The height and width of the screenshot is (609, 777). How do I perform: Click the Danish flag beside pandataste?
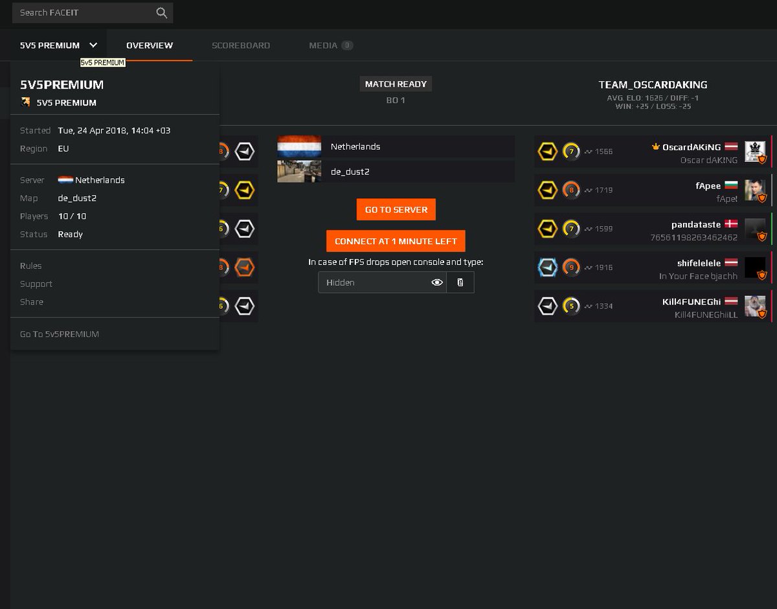732,224
